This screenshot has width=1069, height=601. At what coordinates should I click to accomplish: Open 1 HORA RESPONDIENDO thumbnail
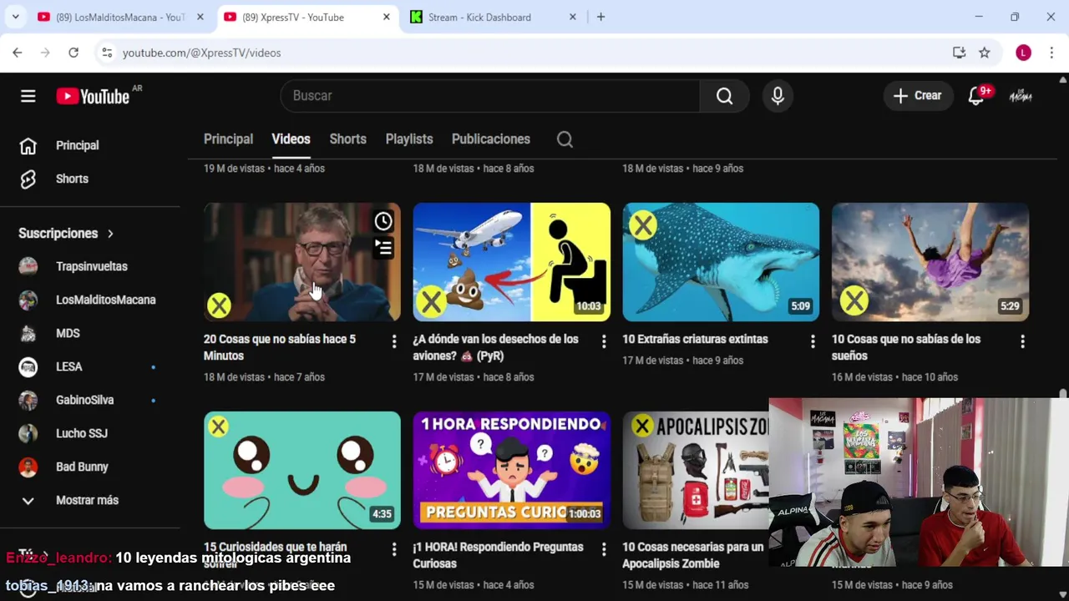[x=512, y=470]
